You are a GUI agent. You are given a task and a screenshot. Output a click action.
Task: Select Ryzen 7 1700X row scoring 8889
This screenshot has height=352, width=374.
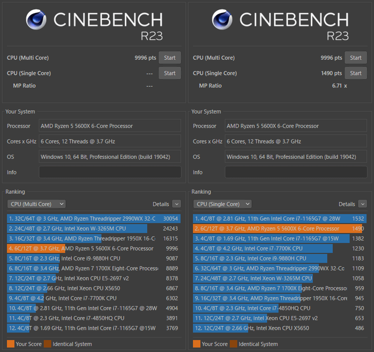point(93,268)
